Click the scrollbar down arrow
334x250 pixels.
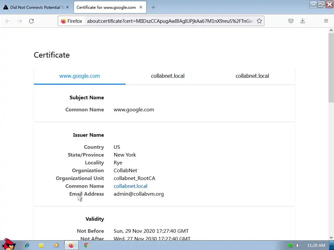pos(331,237)
